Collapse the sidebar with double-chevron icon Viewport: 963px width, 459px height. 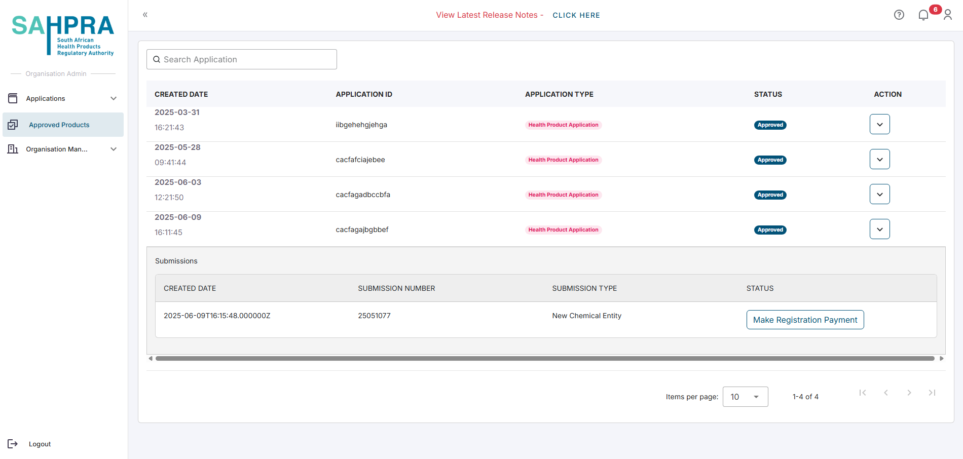pyautogui.click(x=145, y=15)
